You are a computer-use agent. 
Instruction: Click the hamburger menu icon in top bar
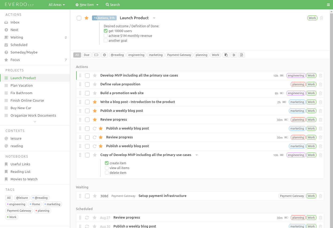tap(328, 5)
